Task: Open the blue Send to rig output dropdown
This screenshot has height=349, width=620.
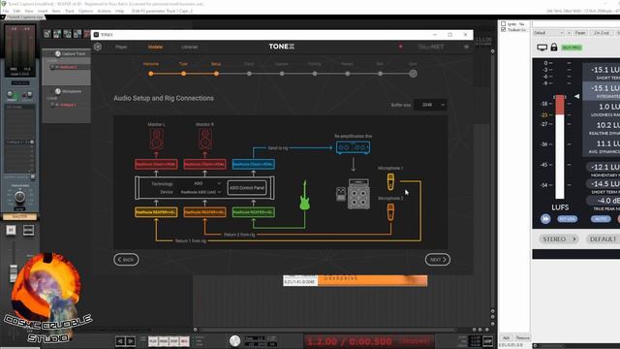Action: click(254, 164)
